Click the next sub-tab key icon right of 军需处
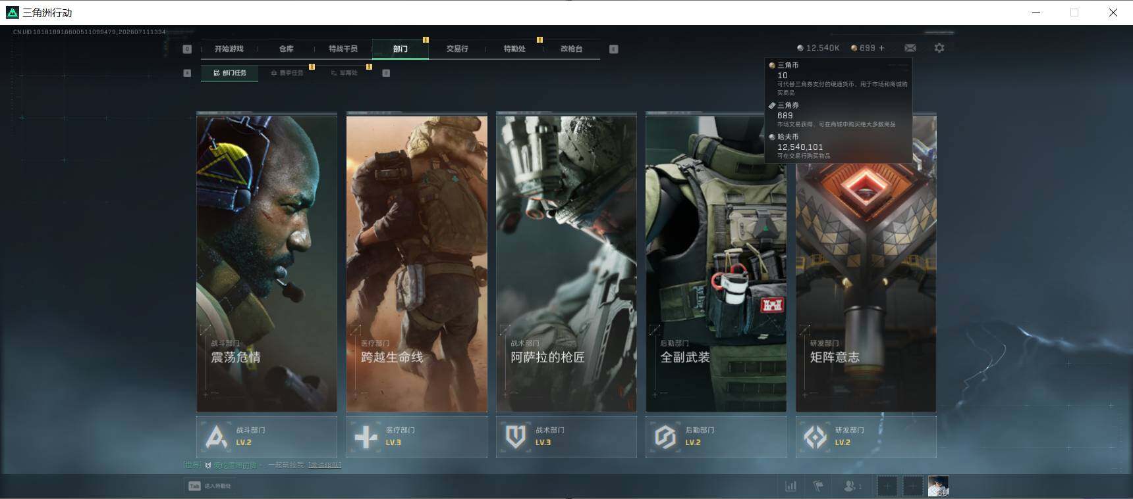The width and height of the screenshot is (1133, 499). [386, 73]
